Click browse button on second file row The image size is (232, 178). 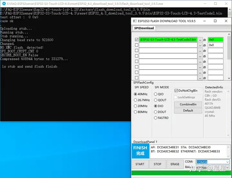[x=200, y=45]
